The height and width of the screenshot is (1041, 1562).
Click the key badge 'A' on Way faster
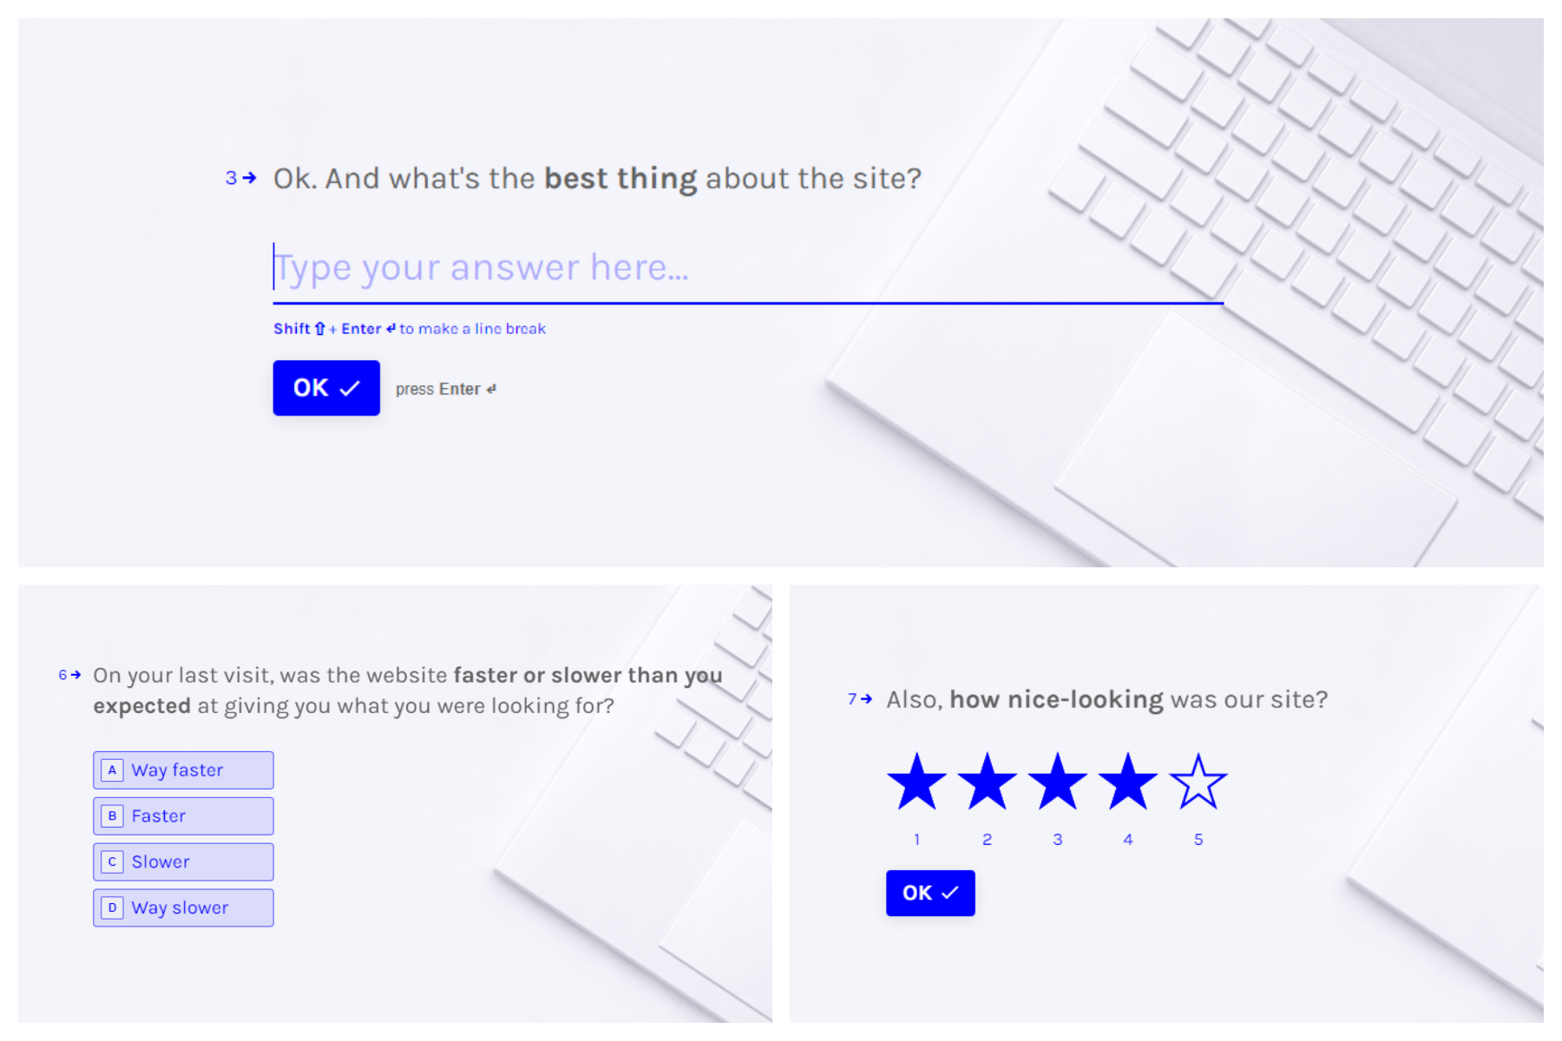click(111, 769)
